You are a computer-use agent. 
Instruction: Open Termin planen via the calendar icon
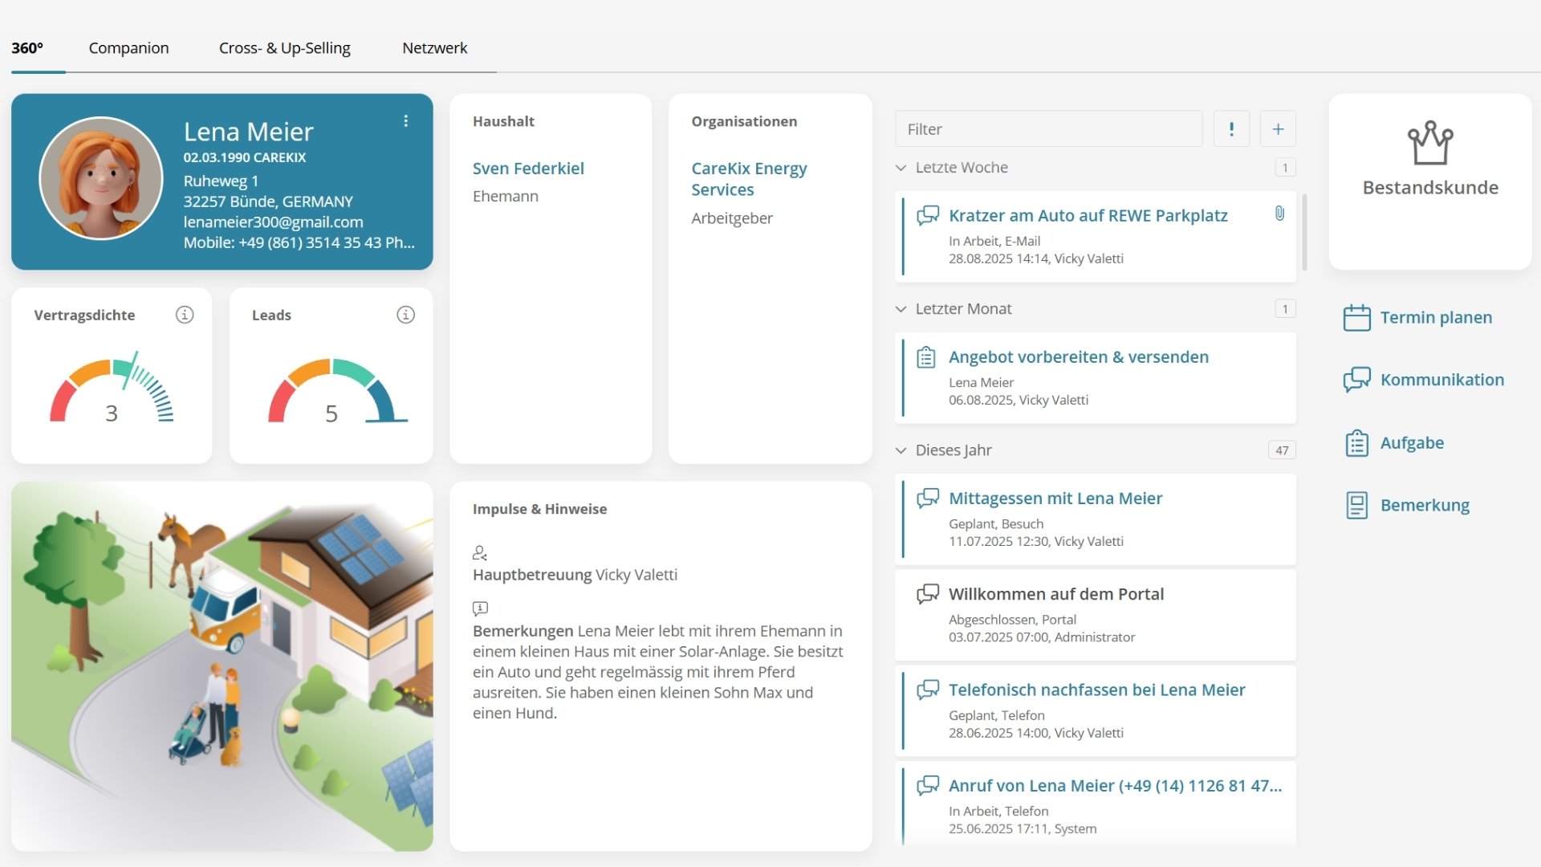click(x=1356, y=317)
